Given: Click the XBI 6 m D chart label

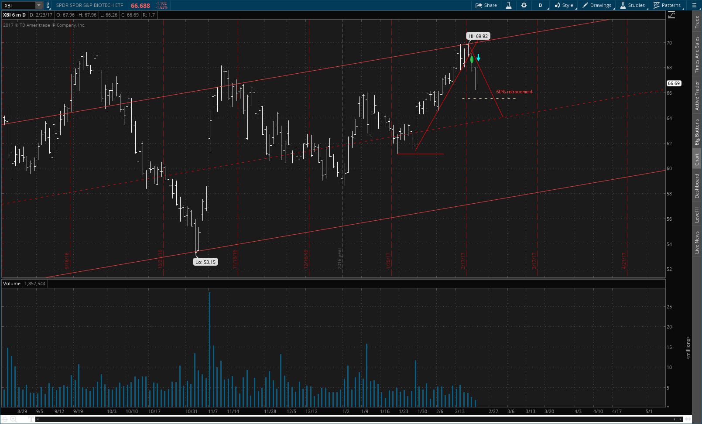Looking at the screenshot, I should [14, 15].
